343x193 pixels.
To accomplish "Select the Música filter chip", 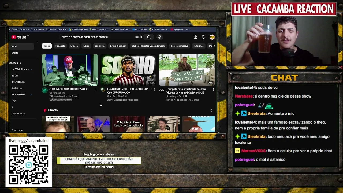I will (74, 46).
